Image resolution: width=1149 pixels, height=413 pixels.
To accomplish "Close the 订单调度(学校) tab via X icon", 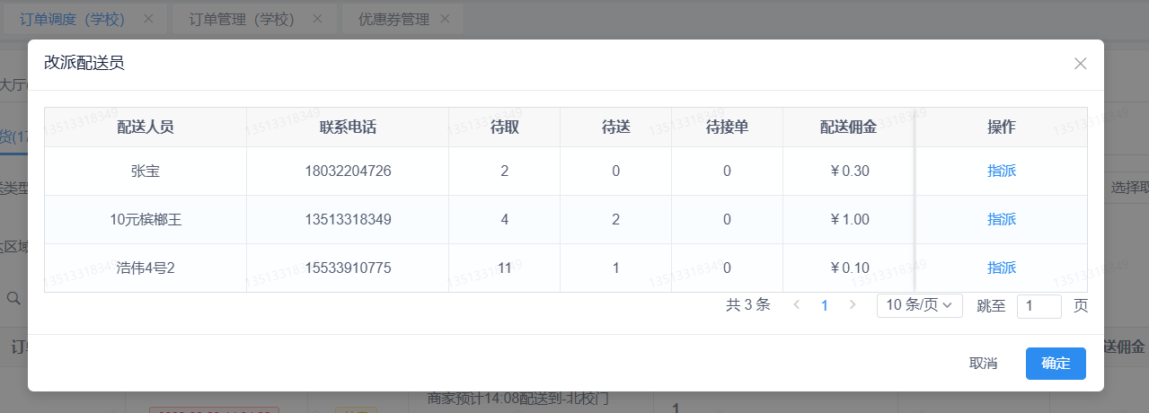I will tap(149, 19).
